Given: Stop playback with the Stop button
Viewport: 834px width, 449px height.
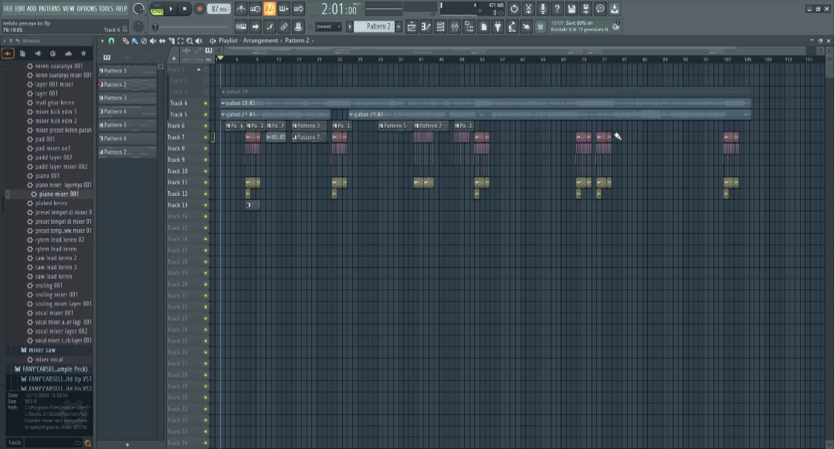Looking at the screenshot, I should (185, 8).
